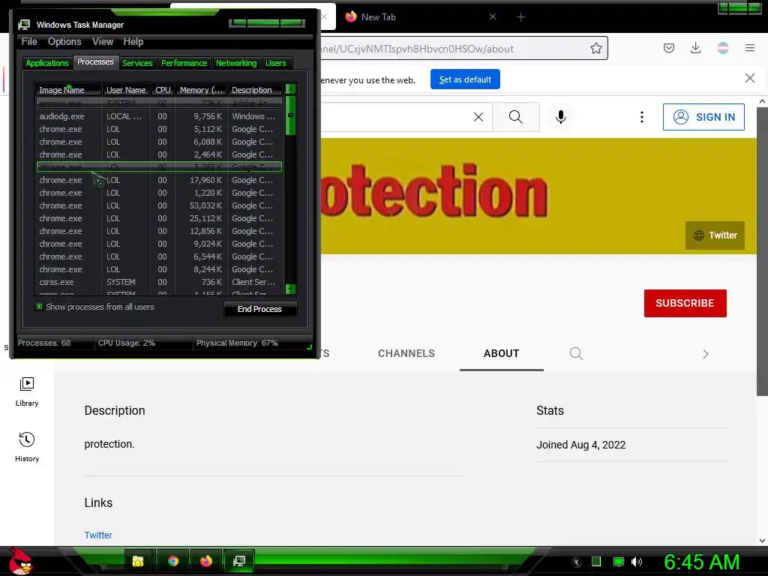Open the Options menu in Task Manager
Viewport: 768px width, 576px height.
pyautogui.click(x=64, y=42)
